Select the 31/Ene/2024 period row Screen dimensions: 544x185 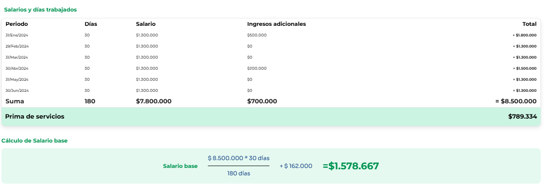click(271, 35)
